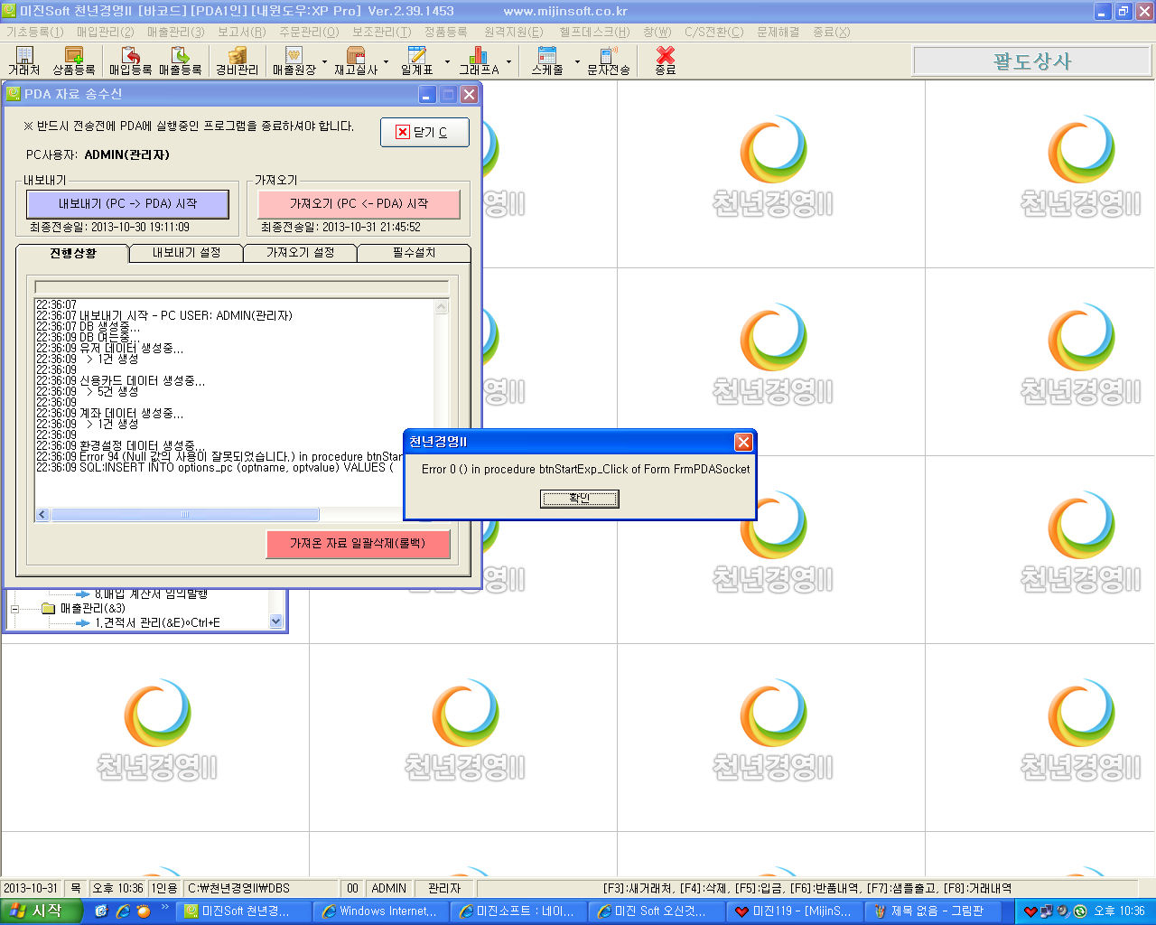Click the red heart tray icon

coord(1030,911)
